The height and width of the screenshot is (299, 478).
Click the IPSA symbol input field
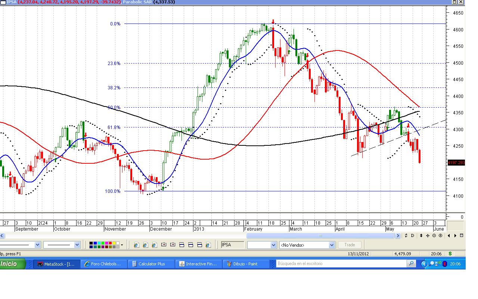232,245
